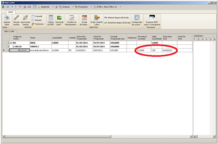Click Aumentar largura da Escala
218x144 pixels.
click(118, 22)
